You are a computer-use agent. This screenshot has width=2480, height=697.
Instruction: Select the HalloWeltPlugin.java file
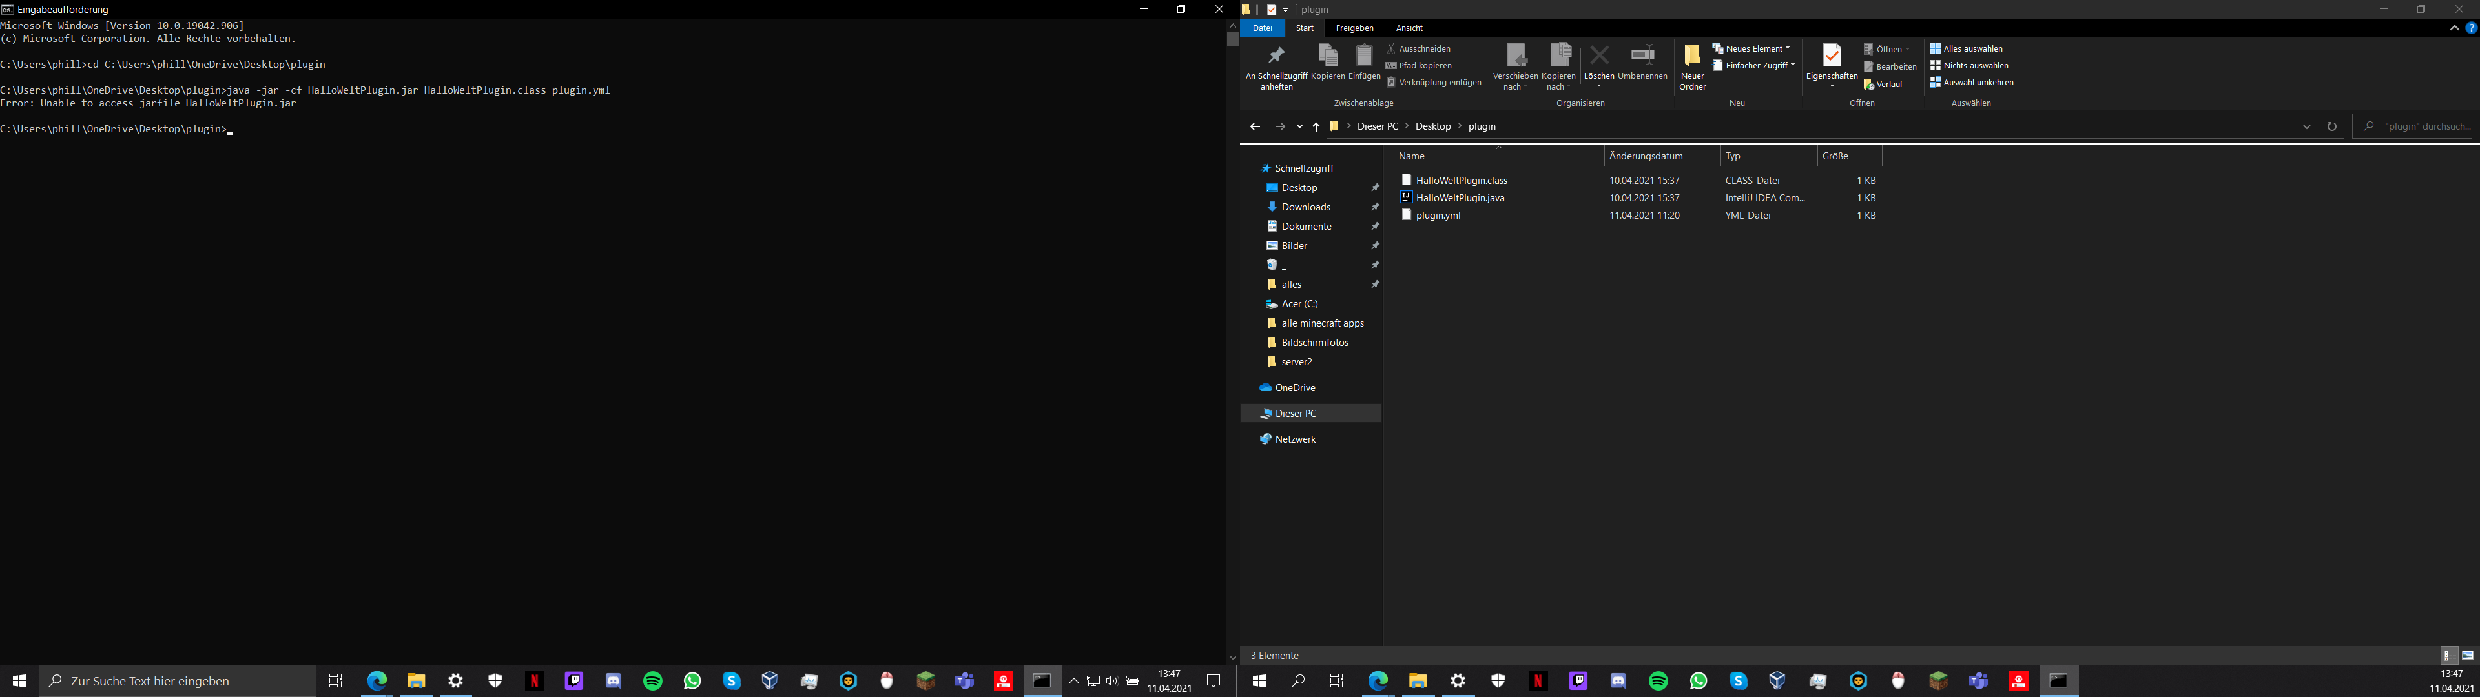pyautogui.click(x=1460, y=198)
